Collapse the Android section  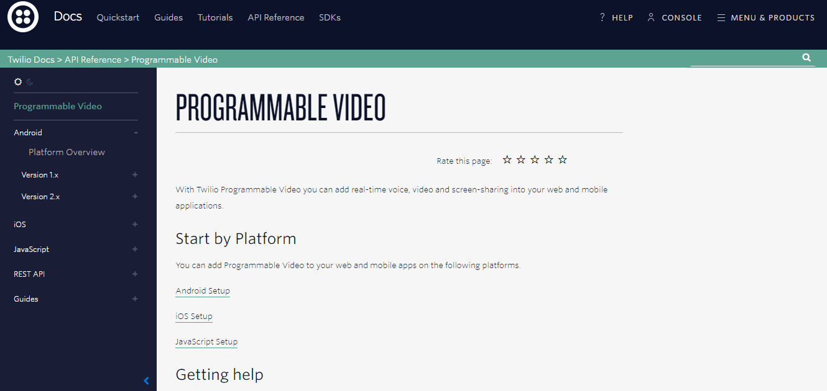click(135, 133)
